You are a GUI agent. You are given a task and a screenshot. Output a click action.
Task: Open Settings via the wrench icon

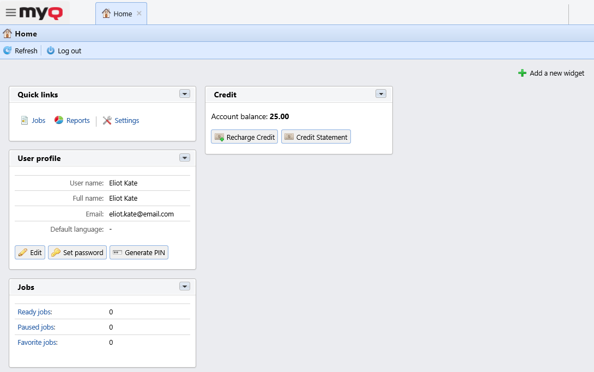pos(108,120)
